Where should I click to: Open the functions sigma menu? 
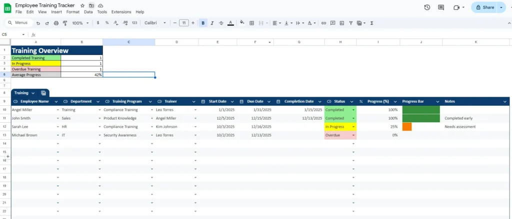click(372, 23)
